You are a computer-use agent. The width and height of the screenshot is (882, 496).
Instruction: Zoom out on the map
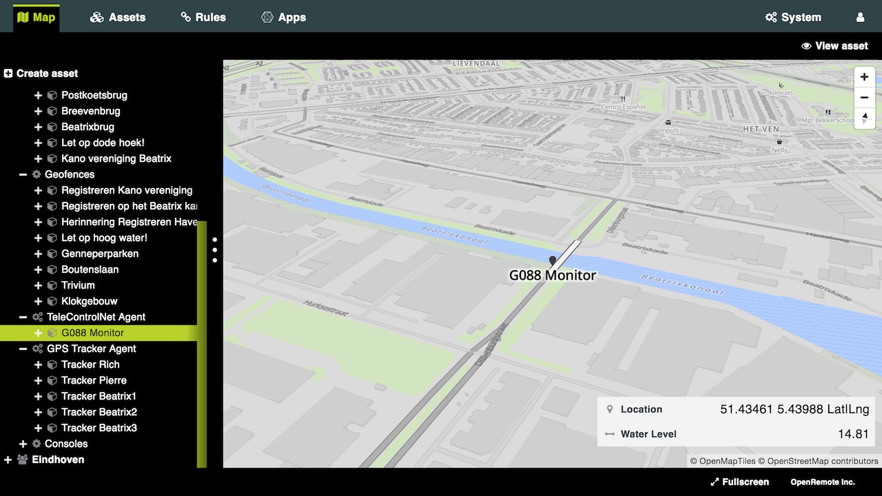click(x=864, y=97)
